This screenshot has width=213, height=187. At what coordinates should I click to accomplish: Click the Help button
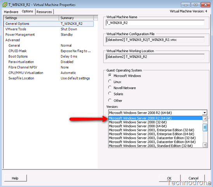click(15, 178)
